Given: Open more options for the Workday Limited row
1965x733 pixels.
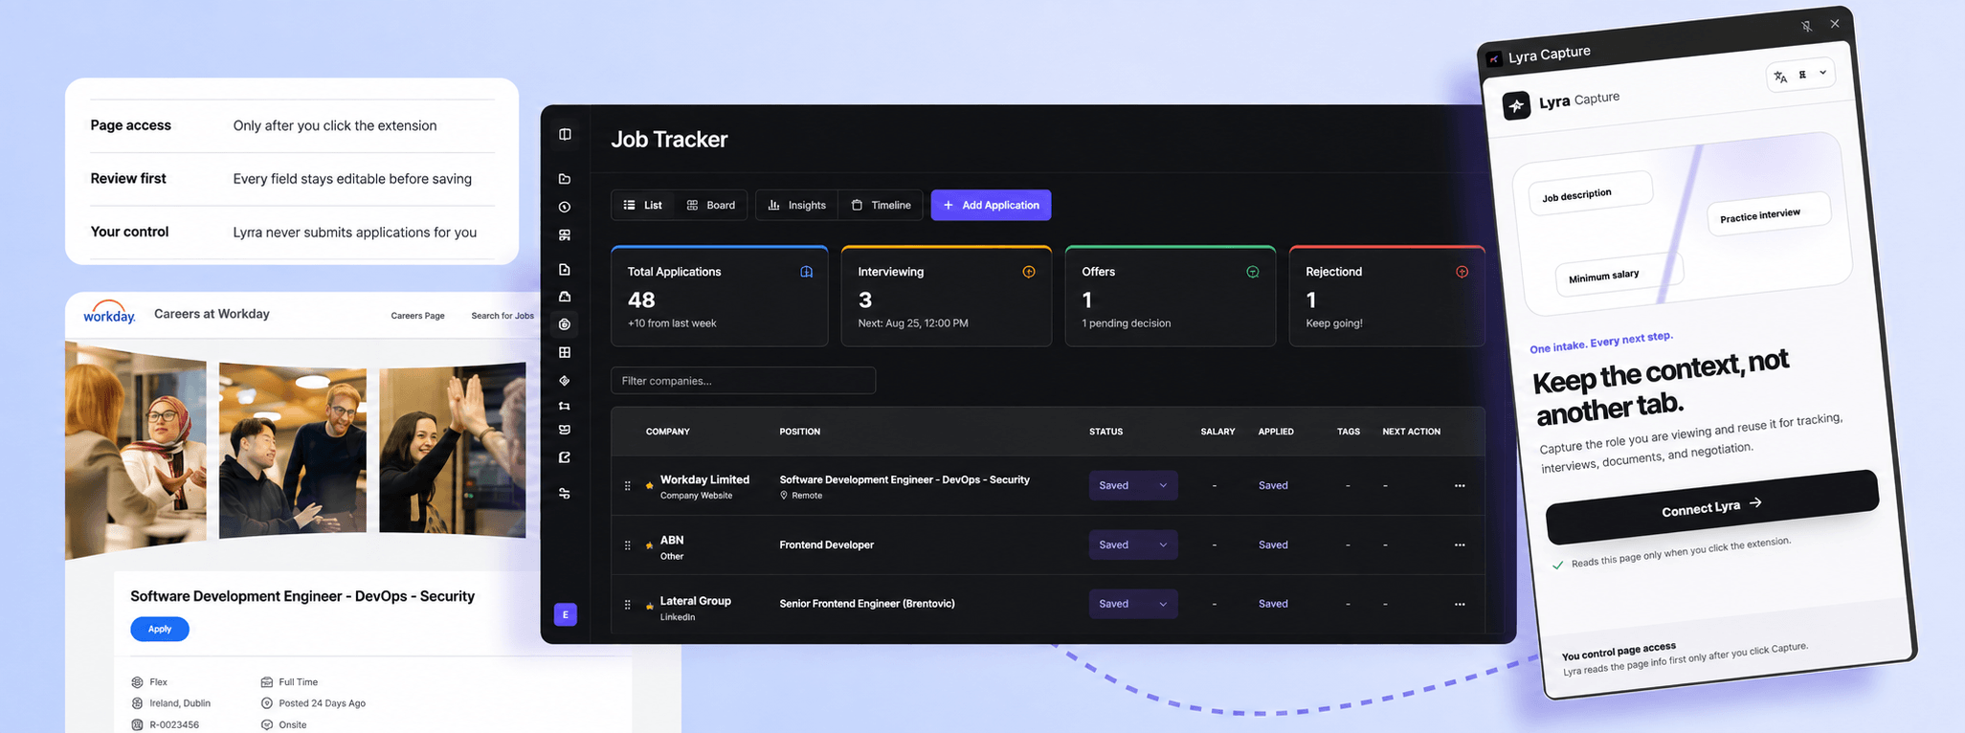Looking at the screenshot, I should coord(1460,486).
